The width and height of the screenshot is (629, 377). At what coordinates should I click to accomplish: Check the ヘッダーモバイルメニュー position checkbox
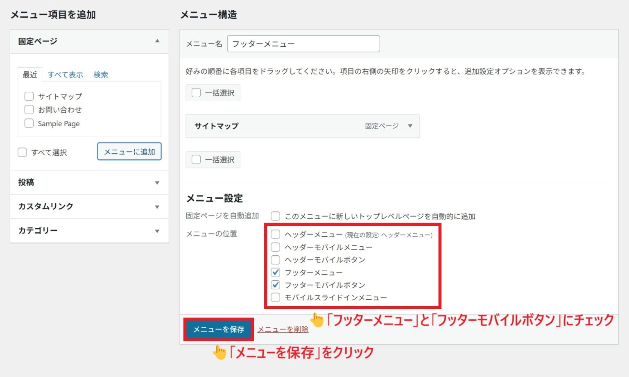click(x=276, y=247)
